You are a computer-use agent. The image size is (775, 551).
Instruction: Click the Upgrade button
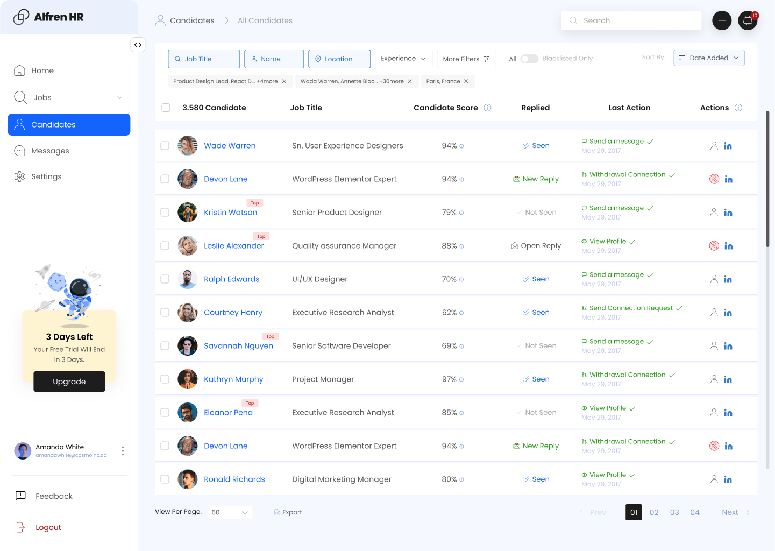tap(69, 382)
